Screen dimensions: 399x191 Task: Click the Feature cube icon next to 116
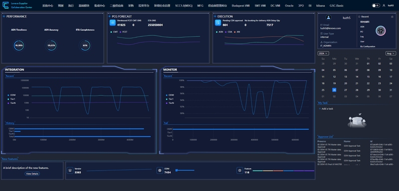pyautogui.click(x=239, y=171)
